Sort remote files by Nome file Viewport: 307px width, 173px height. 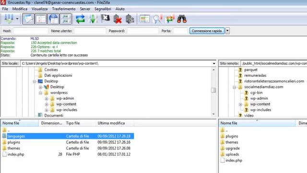click(257, 123)
